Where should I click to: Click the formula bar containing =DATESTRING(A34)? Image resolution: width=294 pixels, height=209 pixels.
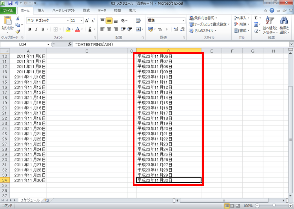click(x=181, y=44)
